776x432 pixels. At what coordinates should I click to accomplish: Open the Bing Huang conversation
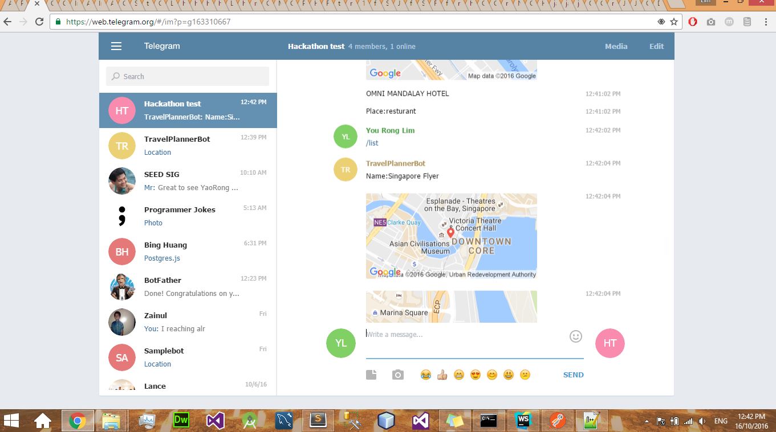pos(188,252)
